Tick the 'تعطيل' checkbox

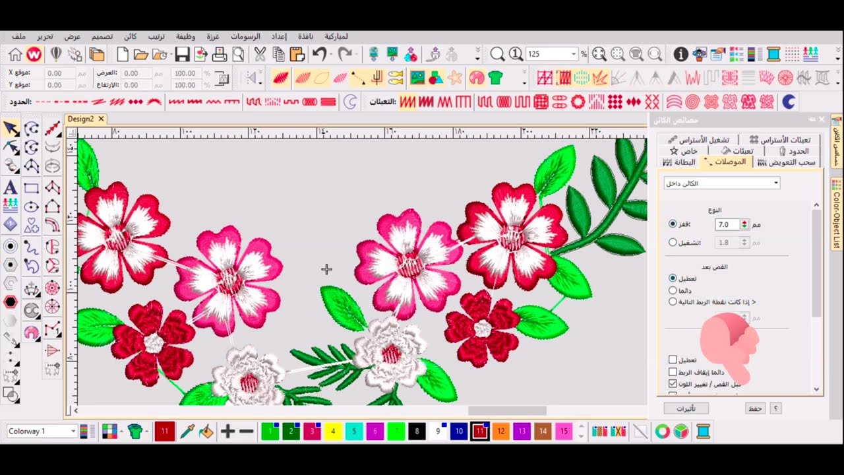673,360
